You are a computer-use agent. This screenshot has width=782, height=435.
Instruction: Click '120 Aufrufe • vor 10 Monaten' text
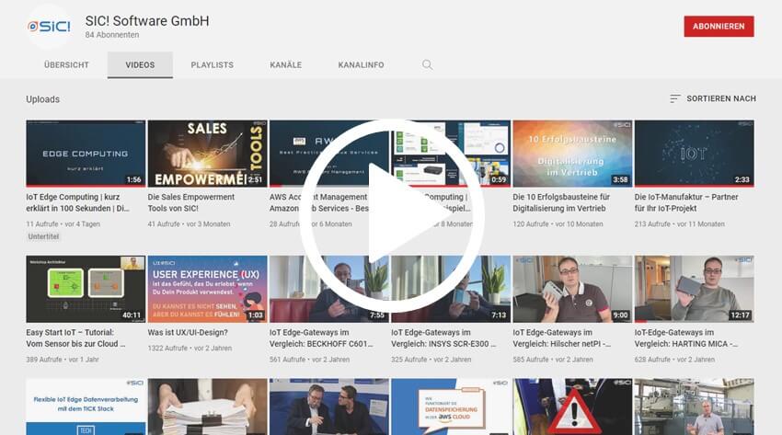pos(558,224)
